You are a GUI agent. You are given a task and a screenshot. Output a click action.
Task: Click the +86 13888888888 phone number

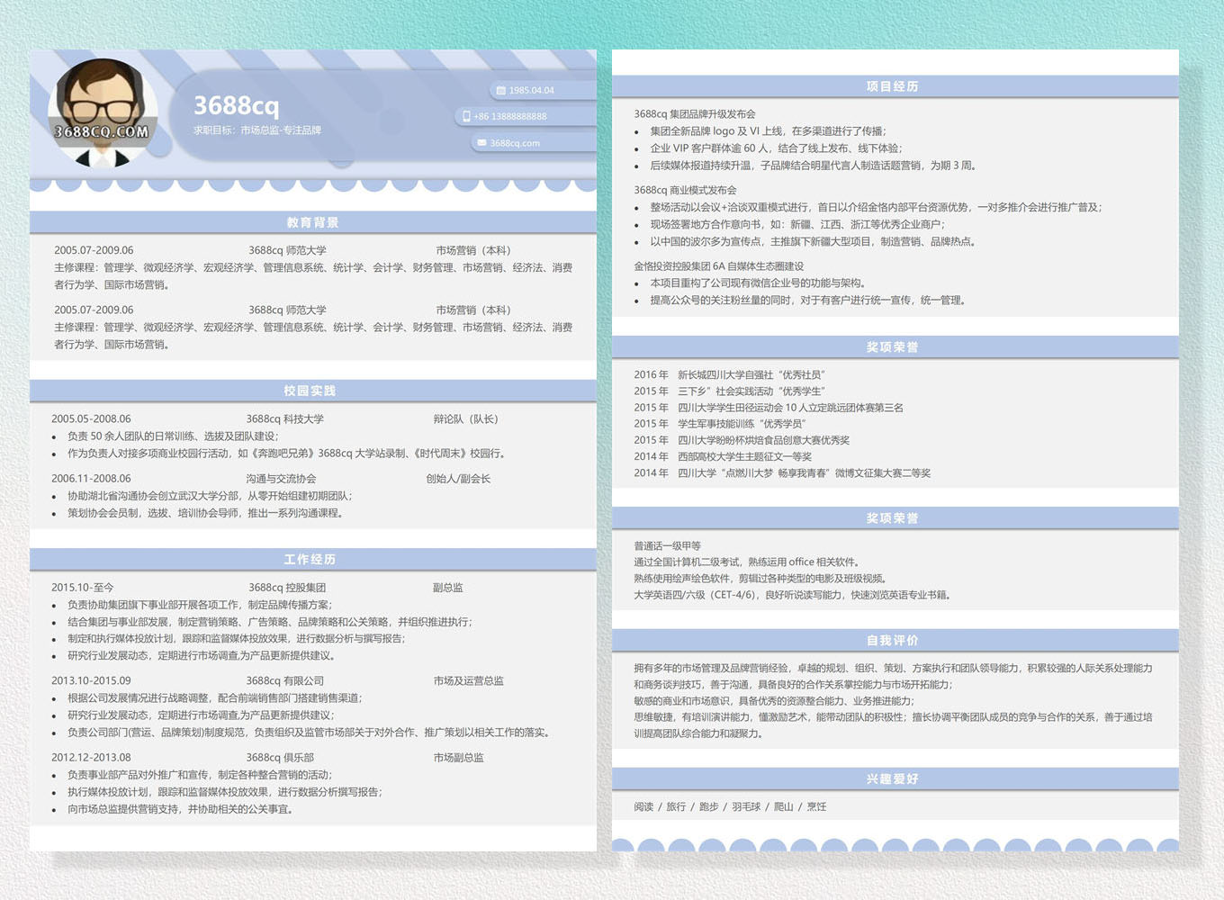coord(509,116)
